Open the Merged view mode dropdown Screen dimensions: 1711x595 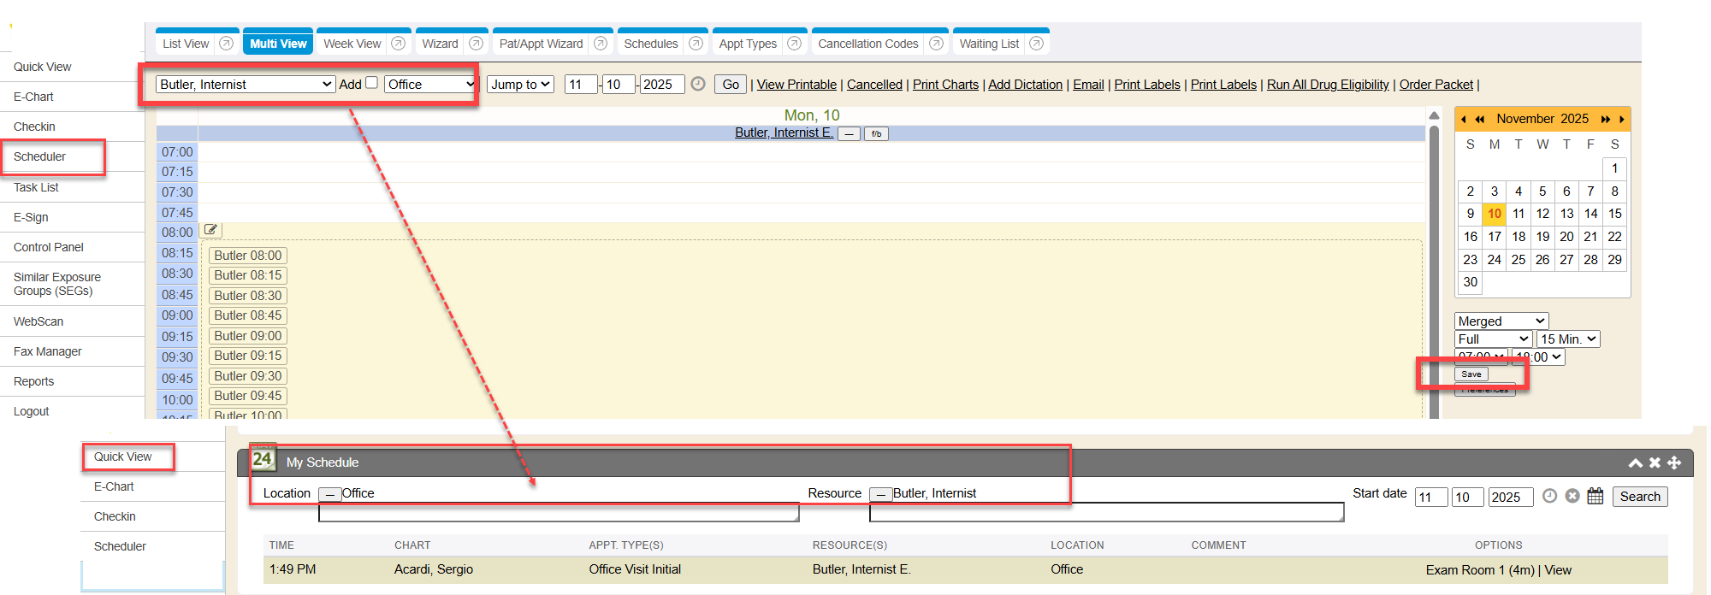pos(1501,321)
